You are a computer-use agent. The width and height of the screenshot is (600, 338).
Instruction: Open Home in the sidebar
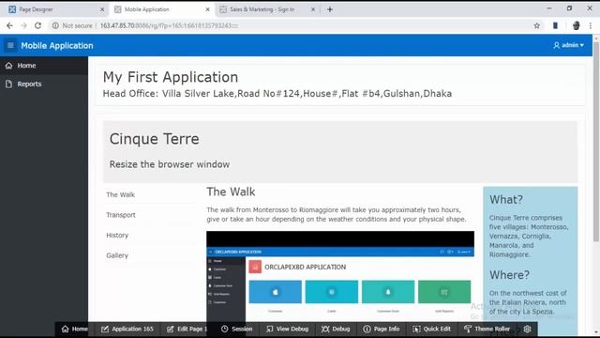44,66
